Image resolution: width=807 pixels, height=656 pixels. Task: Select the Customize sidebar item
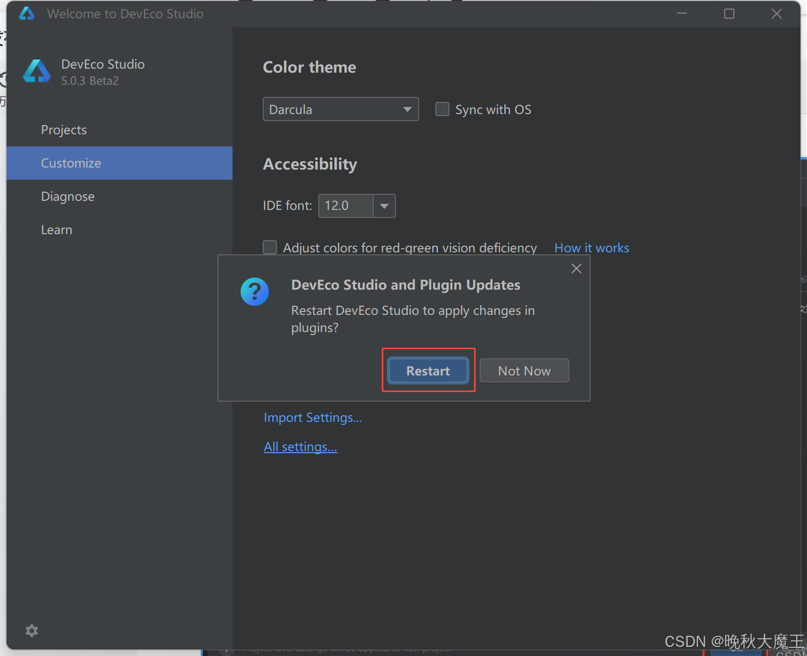(x=71, y=163)
